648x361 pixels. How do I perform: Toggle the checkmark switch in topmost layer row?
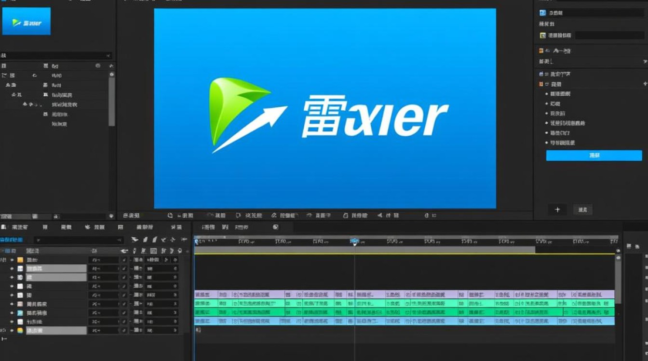point(124,260)
